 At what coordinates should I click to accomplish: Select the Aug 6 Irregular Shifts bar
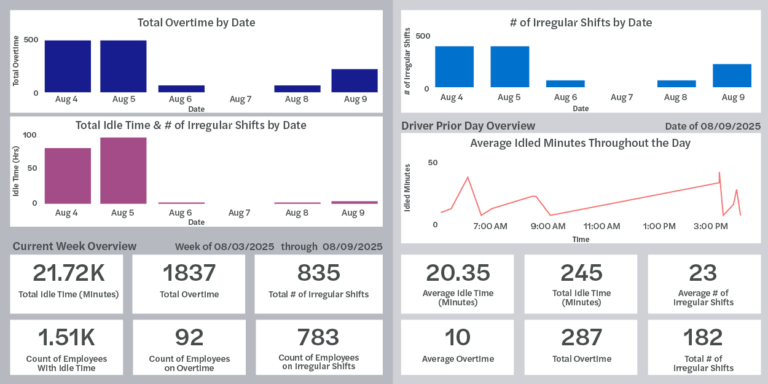[x=565, y=84]
